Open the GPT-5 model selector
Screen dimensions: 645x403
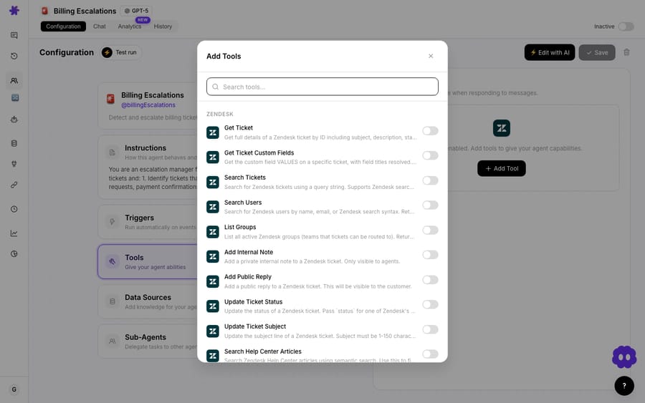[136, 11]
